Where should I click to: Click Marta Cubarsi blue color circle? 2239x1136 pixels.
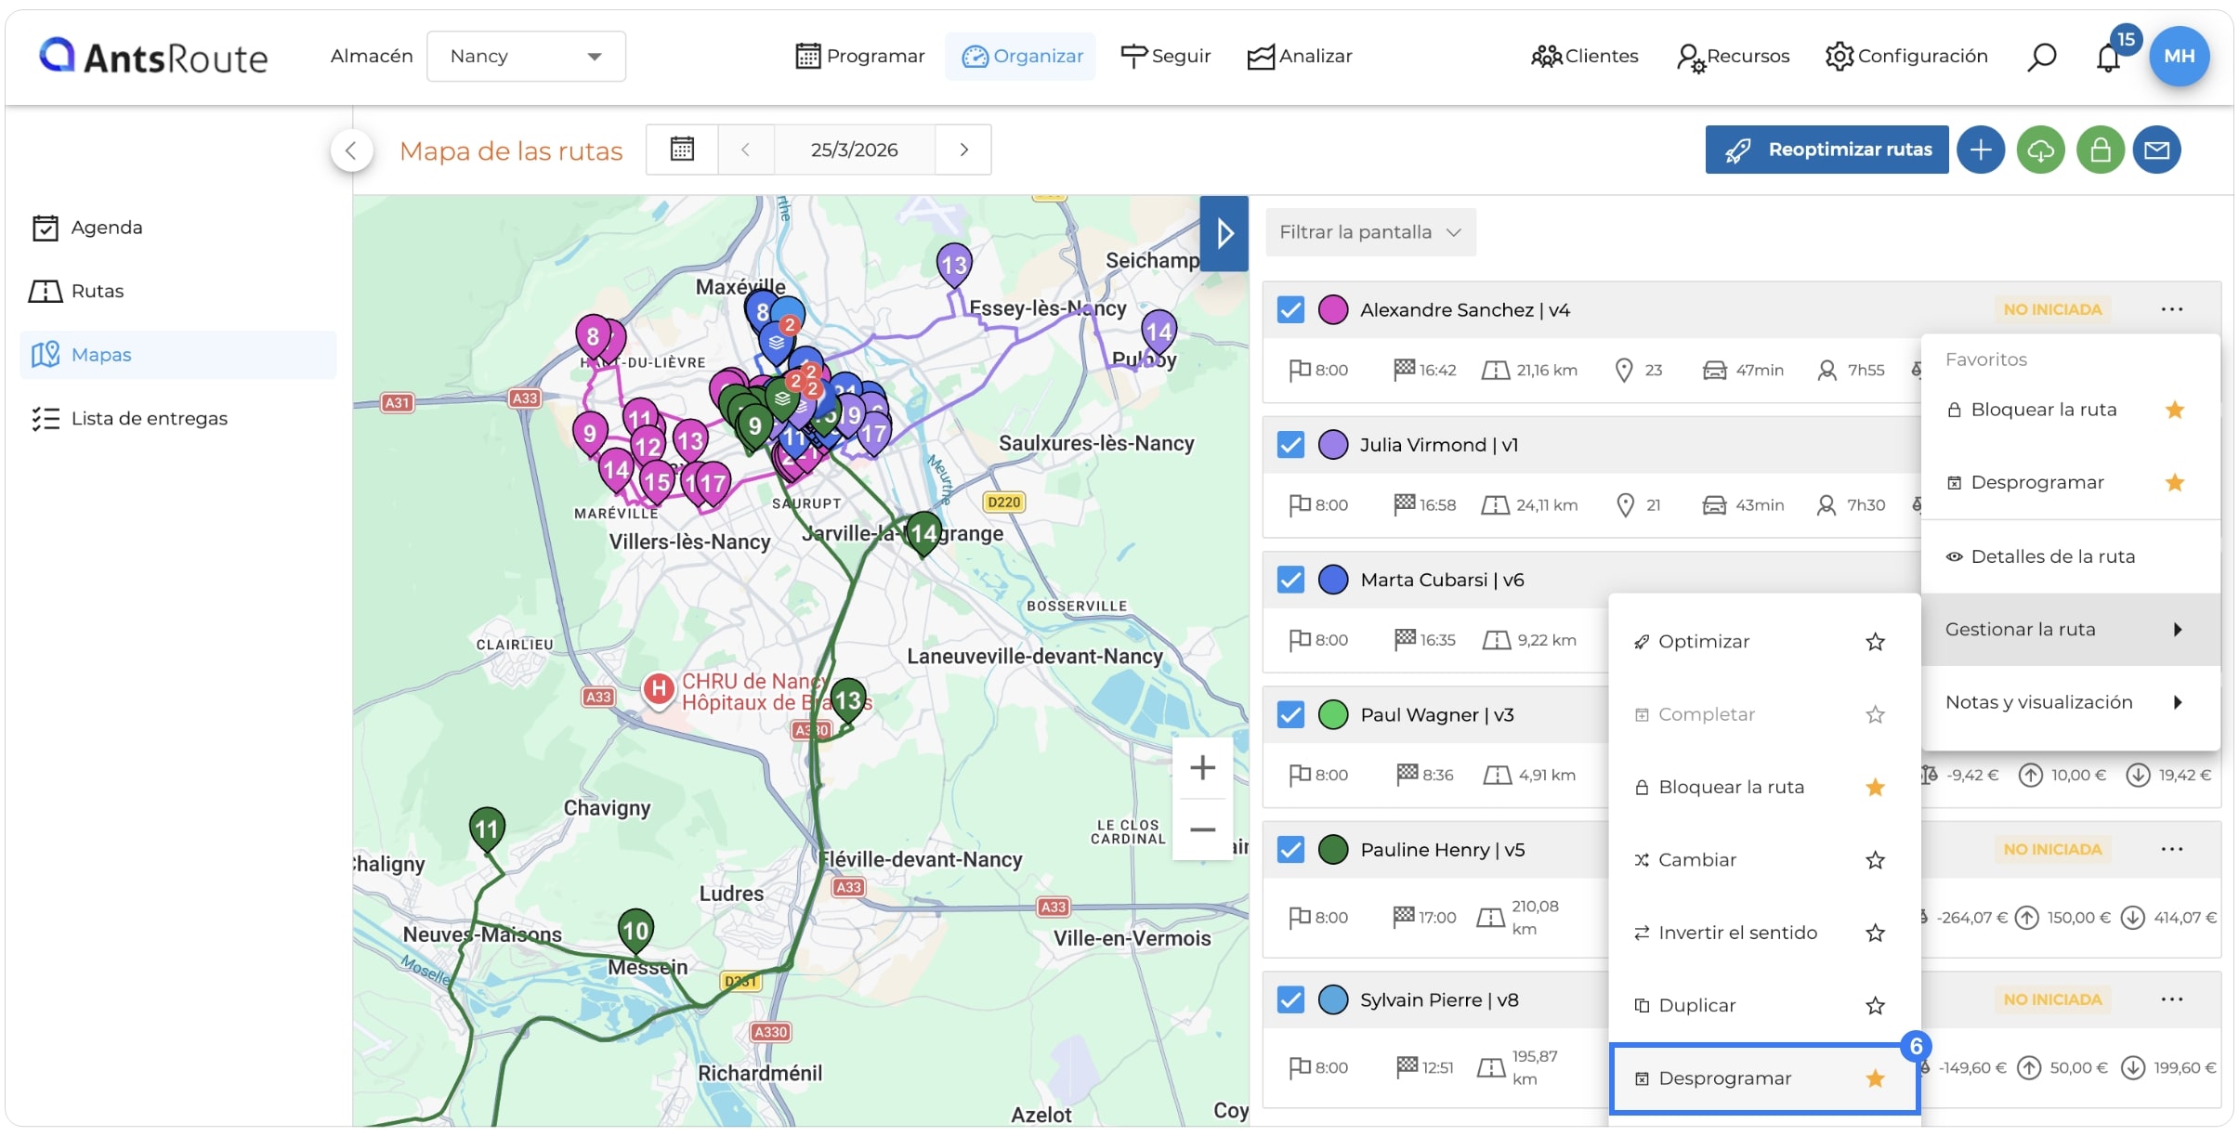tap(1333, 580)
